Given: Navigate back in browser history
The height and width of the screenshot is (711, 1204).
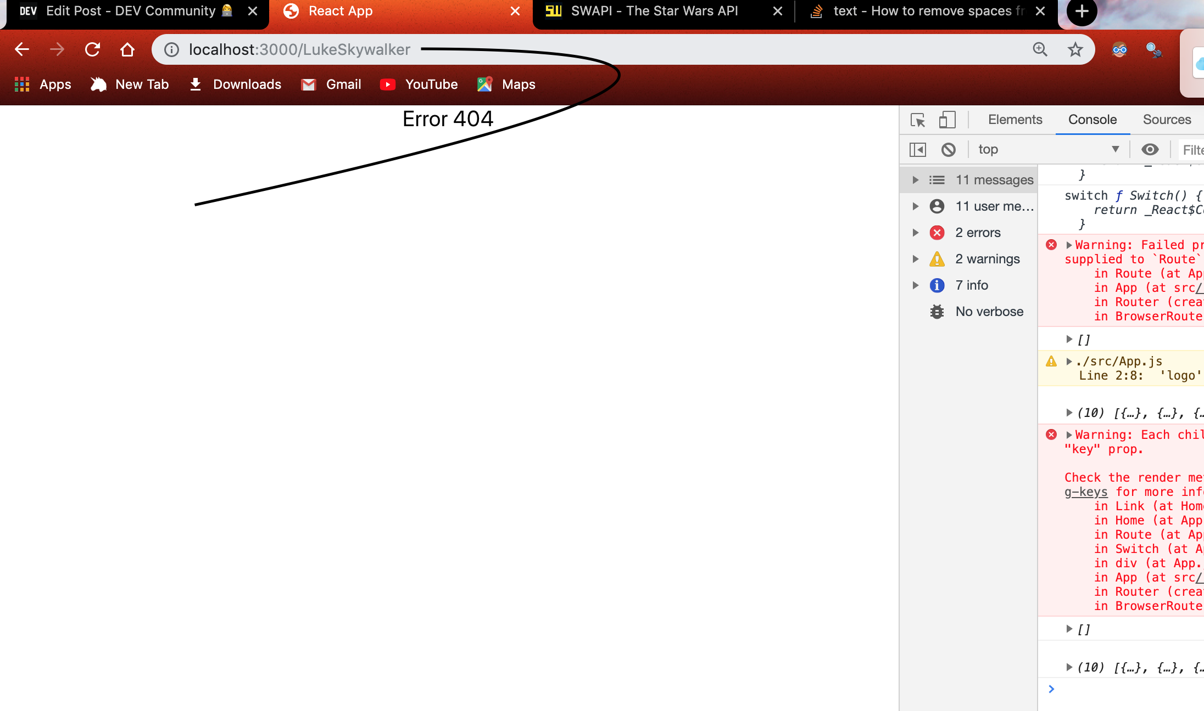Looking at the screenshot, I should click(22, 49).
